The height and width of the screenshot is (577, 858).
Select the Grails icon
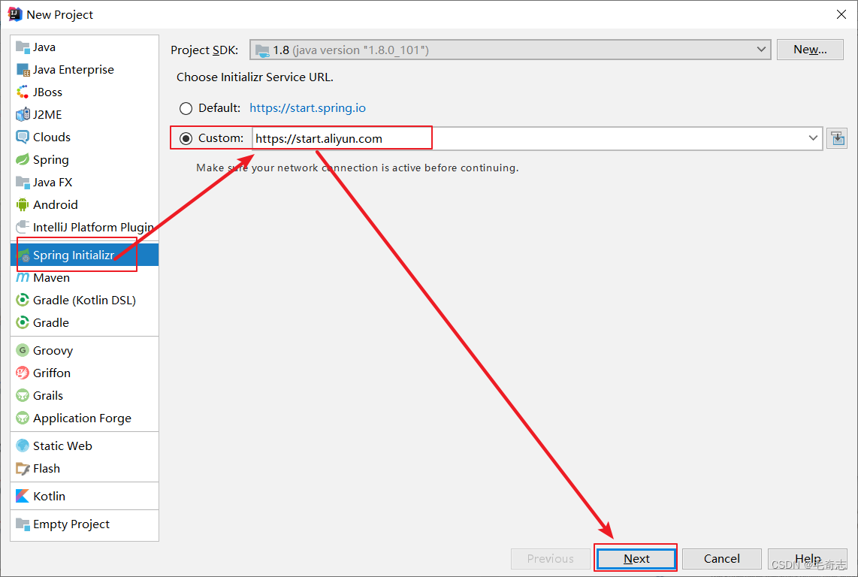point(23,395)
